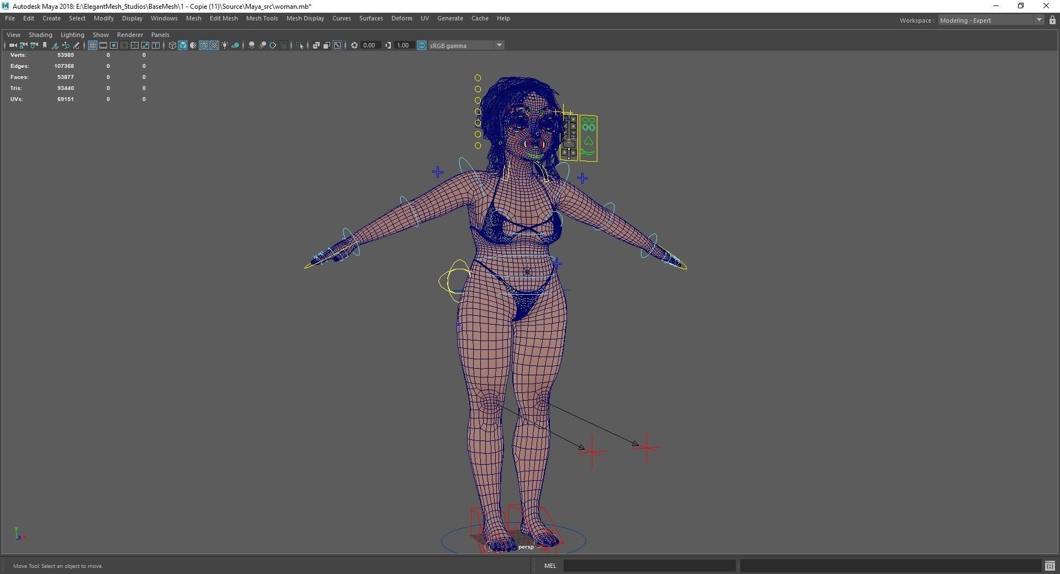
Task: Click the Field Chart icon
Action: [135, 45]
